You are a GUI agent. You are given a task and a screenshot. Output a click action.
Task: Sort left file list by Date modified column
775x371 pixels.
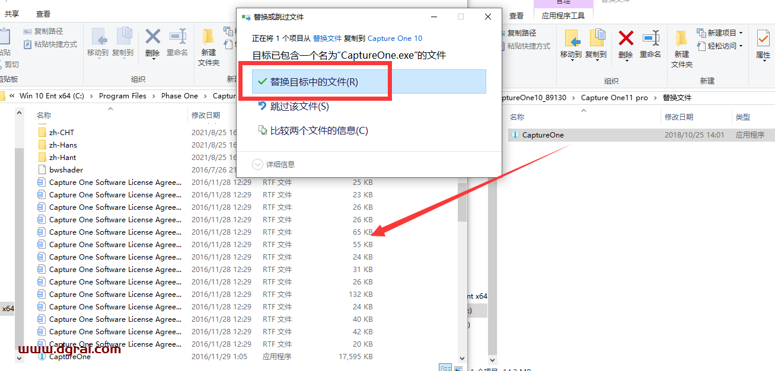coord(206,115)
